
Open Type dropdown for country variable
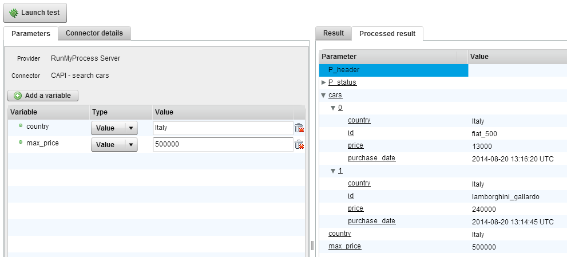[131, 128]
